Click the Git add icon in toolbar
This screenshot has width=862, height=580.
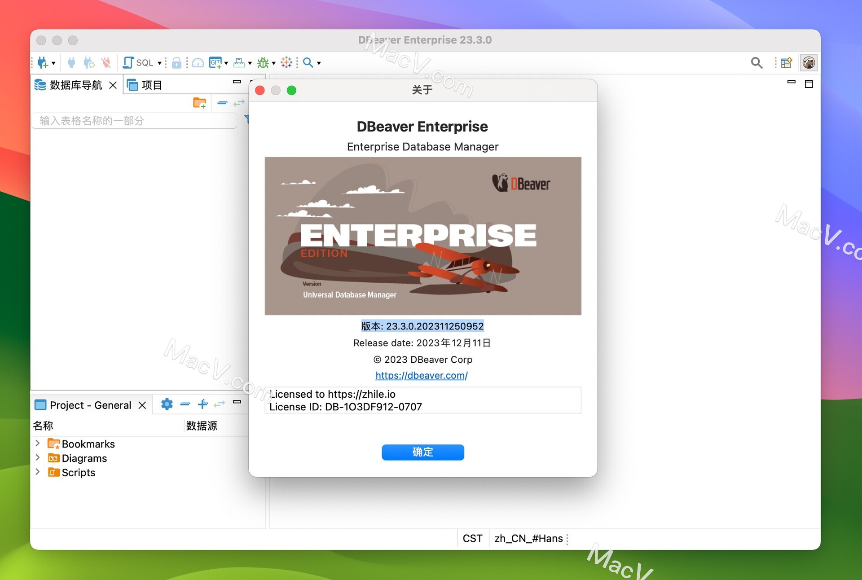pos(215,62)
